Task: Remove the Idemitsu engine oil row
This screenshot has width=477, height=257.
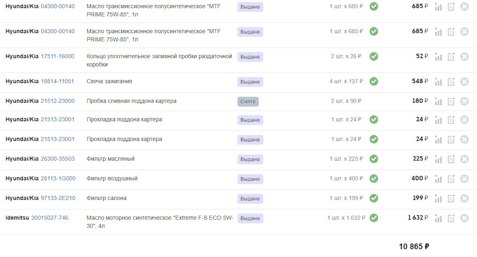Action: point(464,218)
